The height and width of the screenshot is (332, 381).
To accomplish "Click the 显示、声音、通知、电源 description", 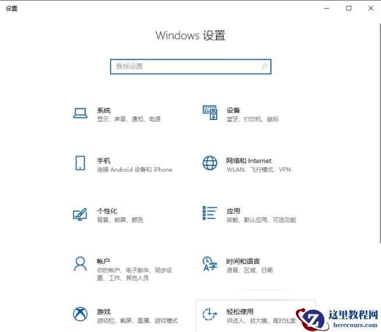I will [129, 119].
